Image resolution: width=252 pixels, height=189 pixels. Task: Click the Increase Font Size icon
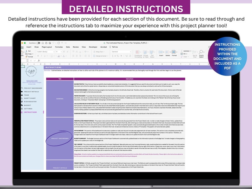(x=64, y=52)
